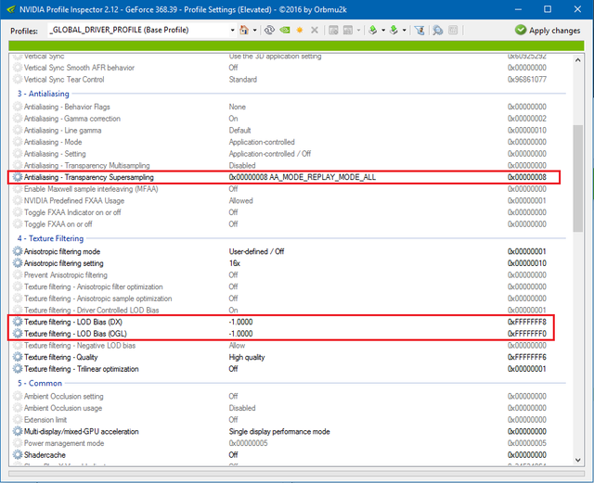Click the grayed grid bit-editor icon

tap(453, 30)
